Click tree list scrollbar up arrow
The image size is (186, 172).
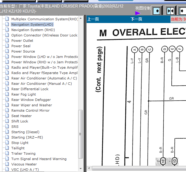click(x=81, y=19)
